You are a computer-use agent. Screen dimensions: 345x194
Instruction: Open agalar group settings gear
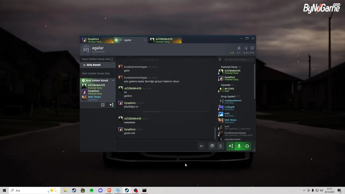click(252, 48)
